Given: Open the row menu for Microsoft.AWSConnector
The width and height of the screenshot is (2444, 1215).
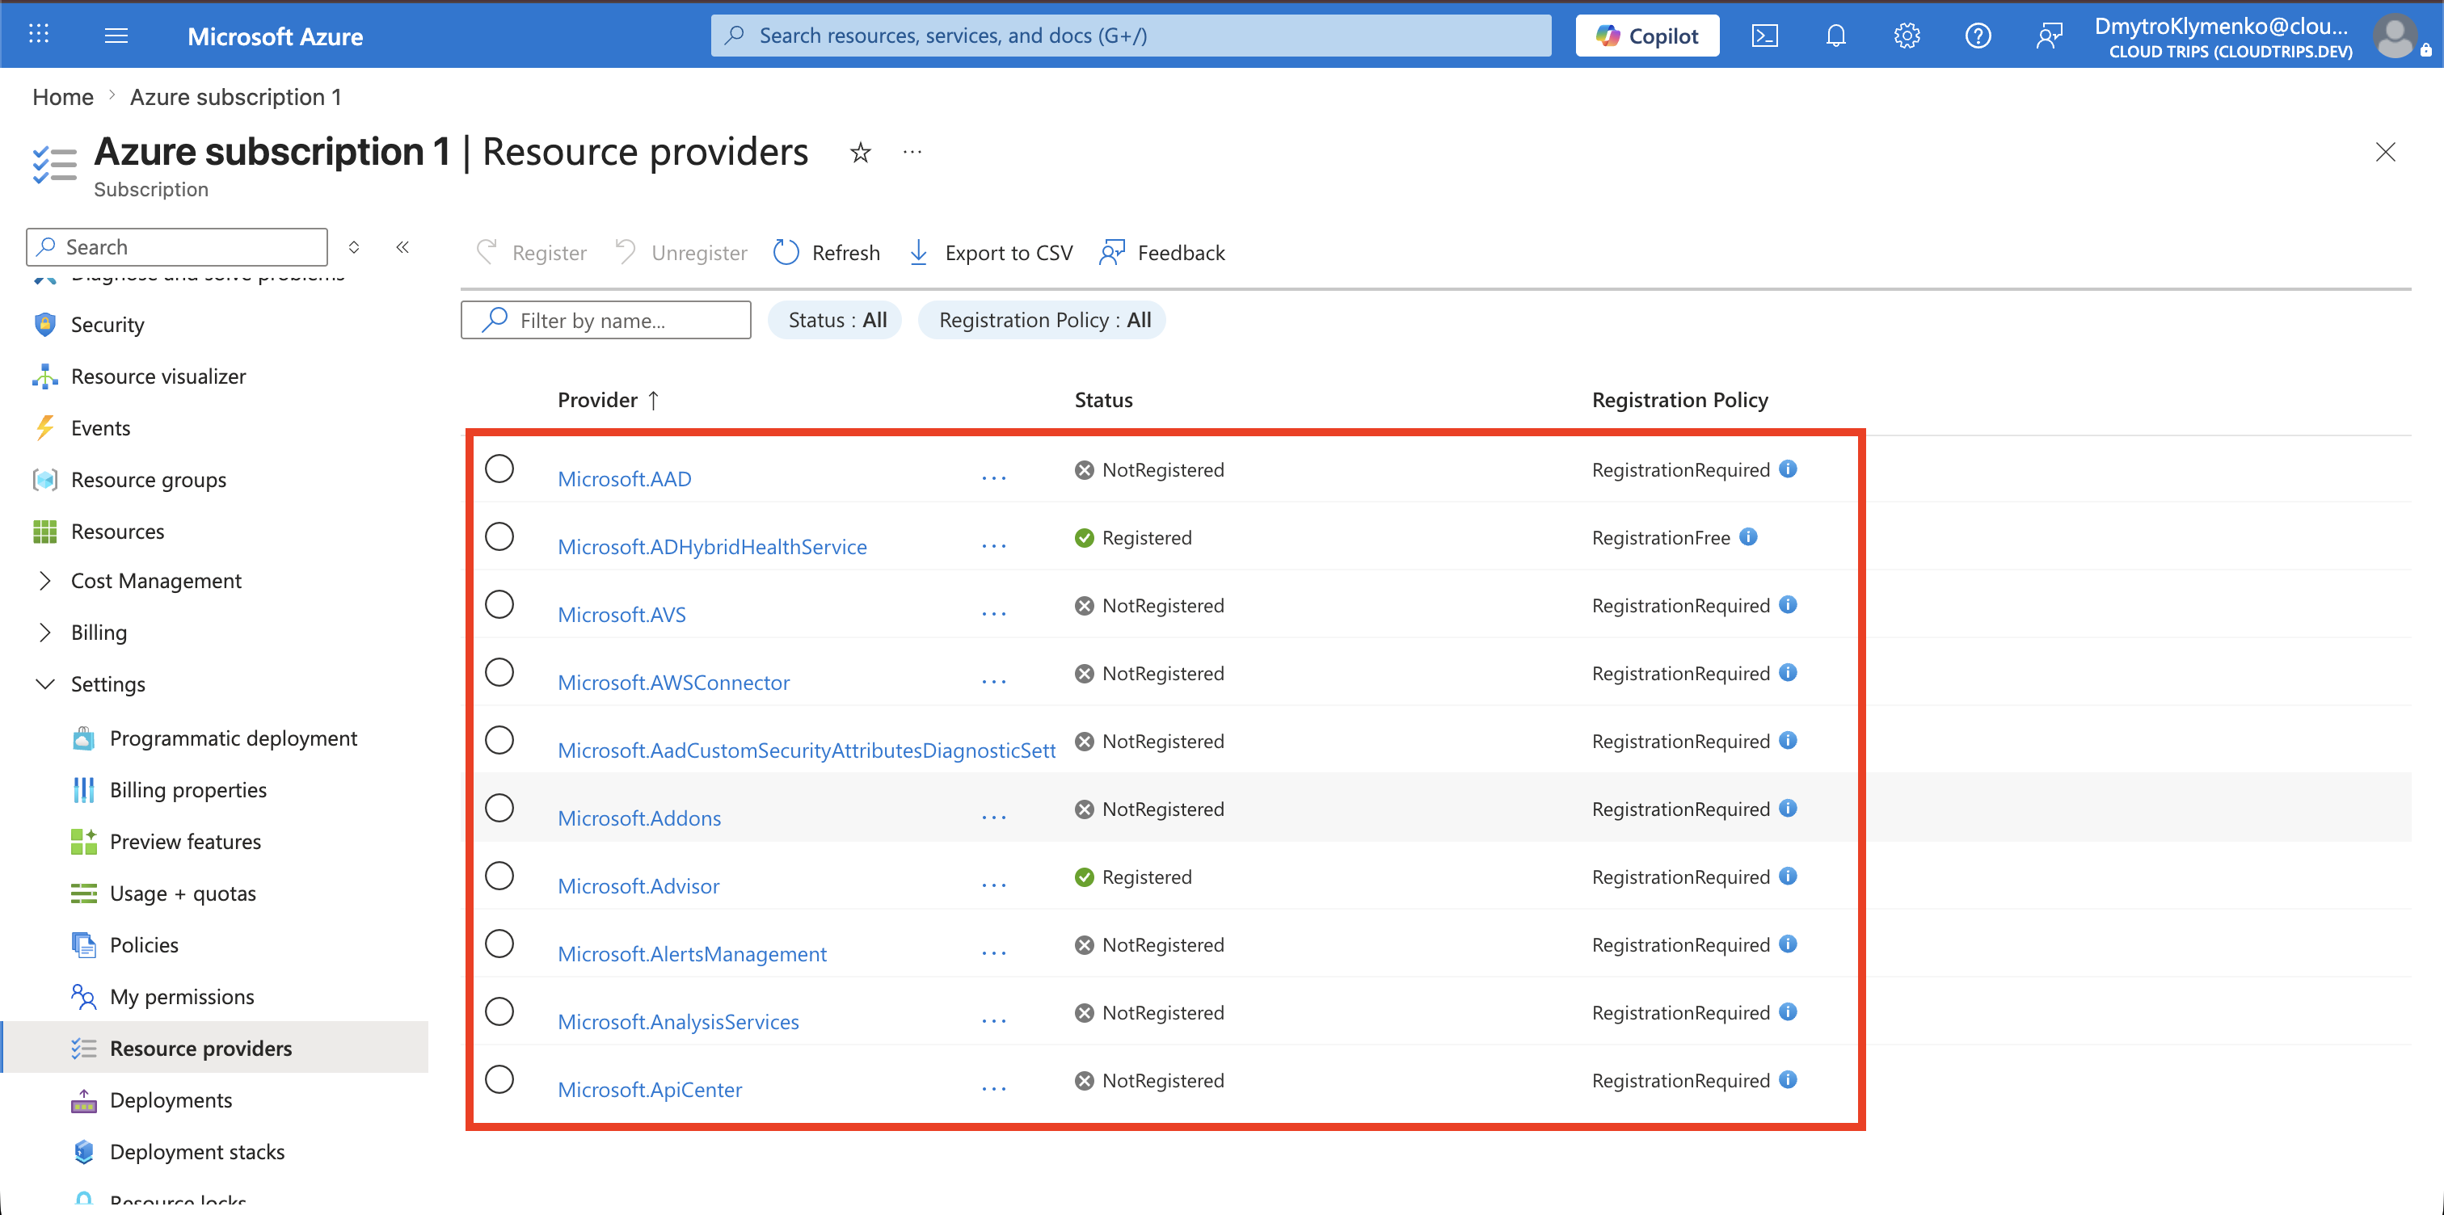Looking at the screenshot, I should click(x=993, y=682).
